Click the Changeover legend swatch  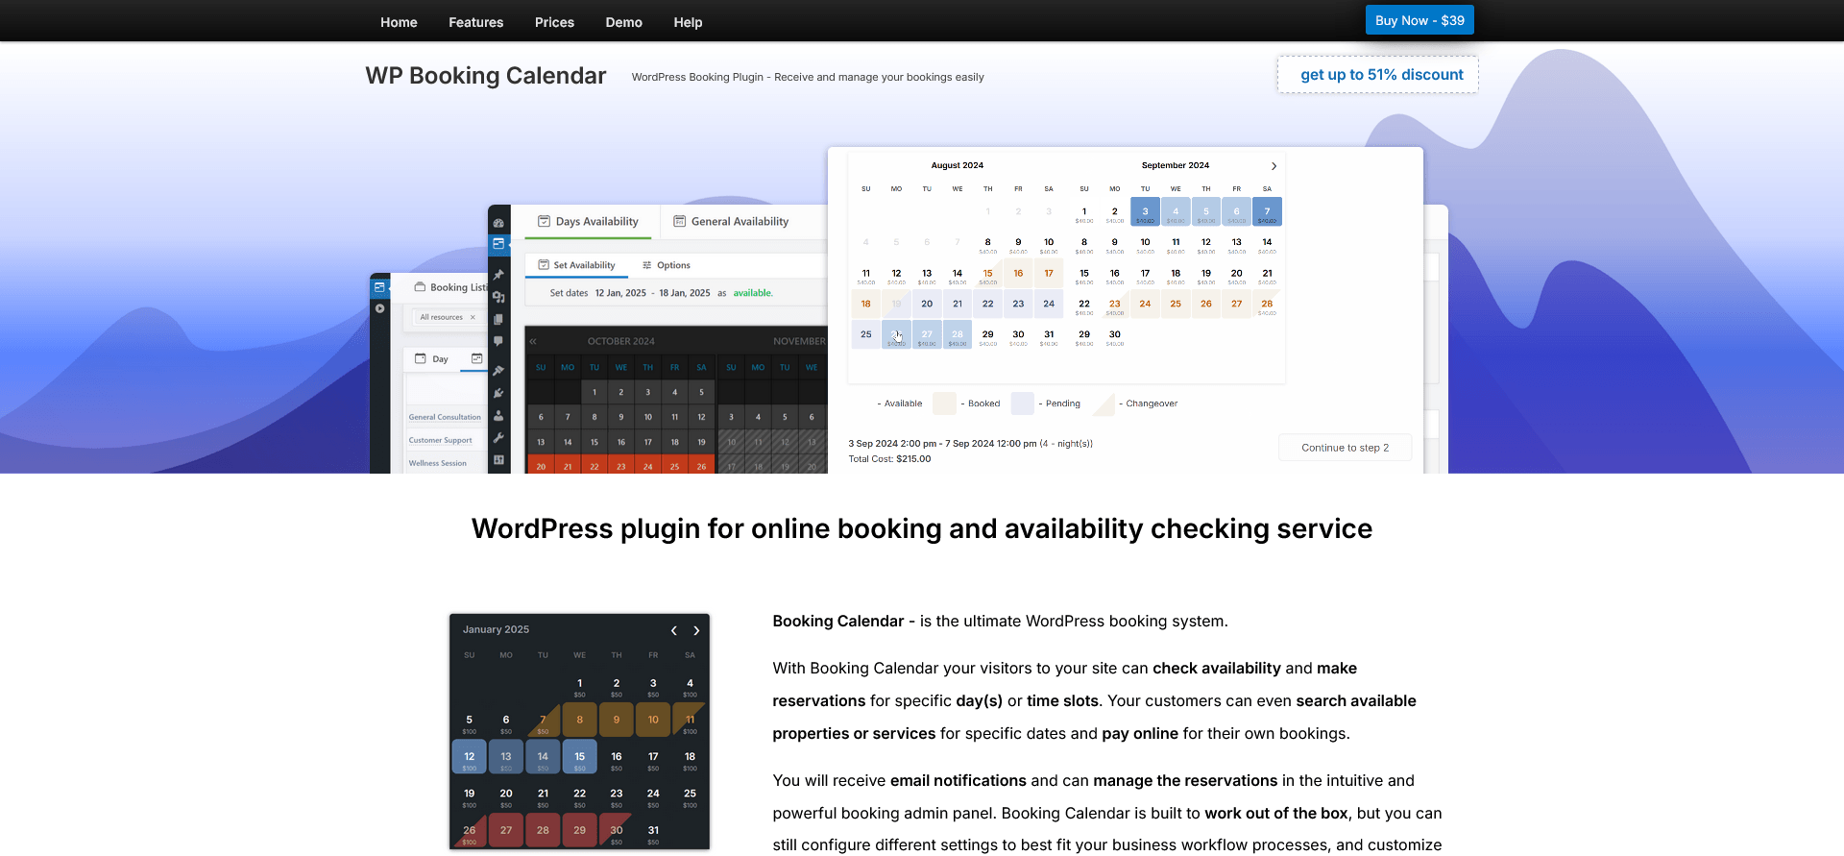tap(1104, 404)
